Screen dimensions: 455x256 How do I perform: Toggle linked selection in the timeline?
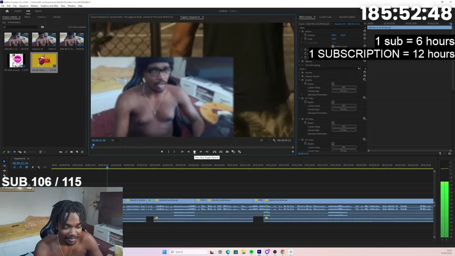[x=27, y=167]
